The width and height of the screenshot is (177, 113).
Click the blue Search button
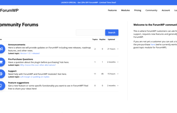[x=112, y=33]
